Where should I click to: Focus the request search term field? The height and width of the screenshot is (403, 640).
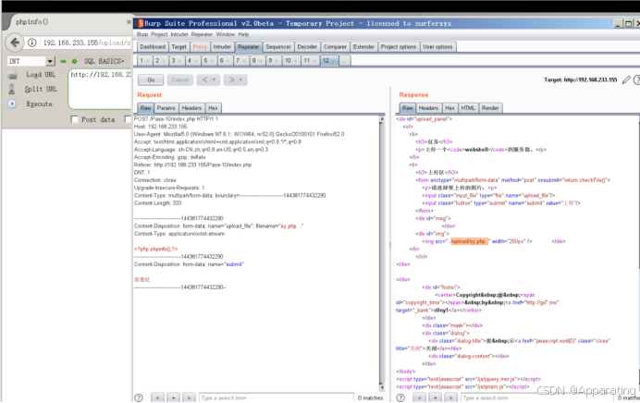276,397
